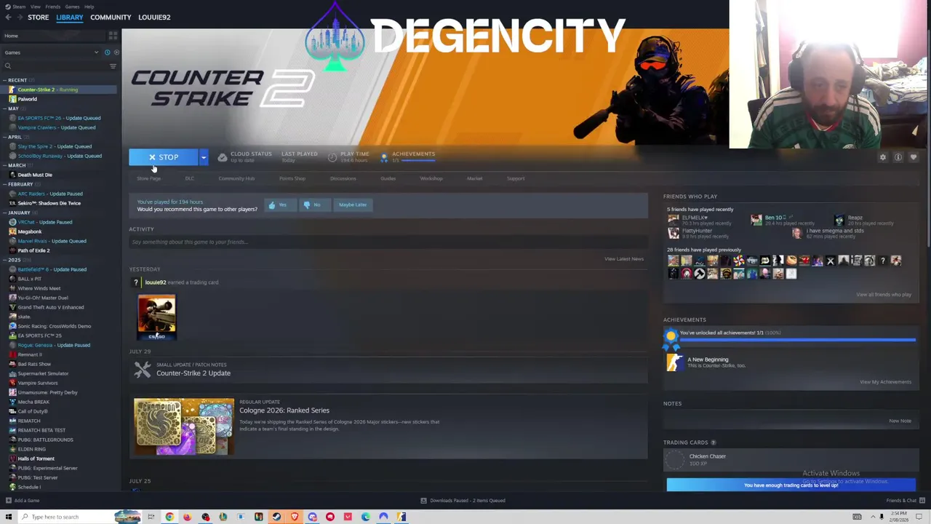Switch to the COMMUNITY tab
This screenshot has height=524, width=931.
(x=111, y=17)
